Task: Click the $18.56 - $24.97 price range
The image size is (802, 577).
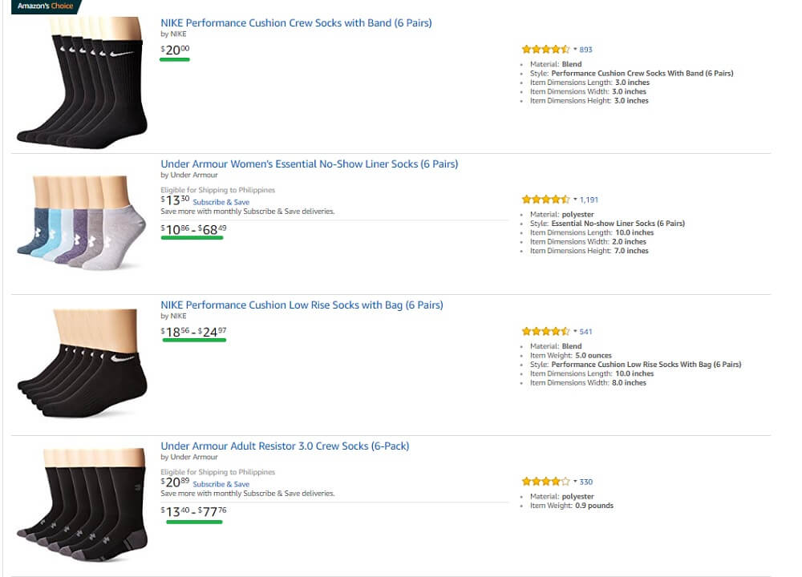Action: point(193,333)
